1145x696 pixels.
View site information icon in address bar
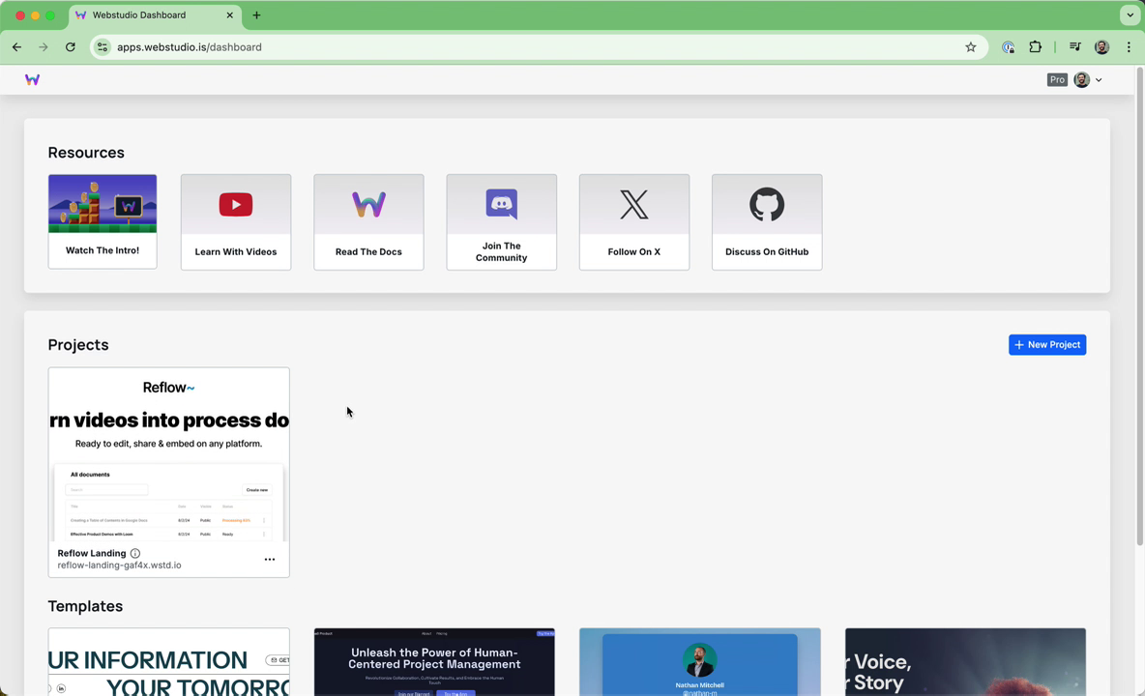[103, 46]
